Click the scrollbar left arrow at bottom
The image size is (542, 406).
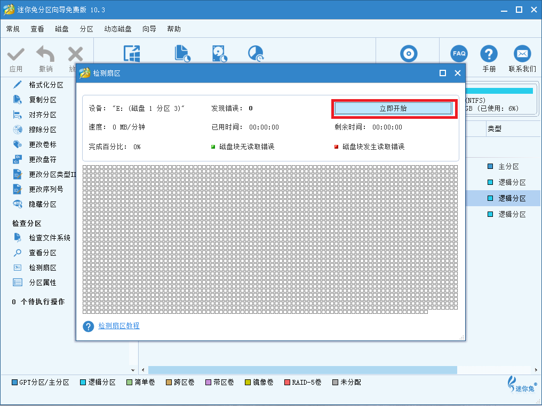(143, 370)
